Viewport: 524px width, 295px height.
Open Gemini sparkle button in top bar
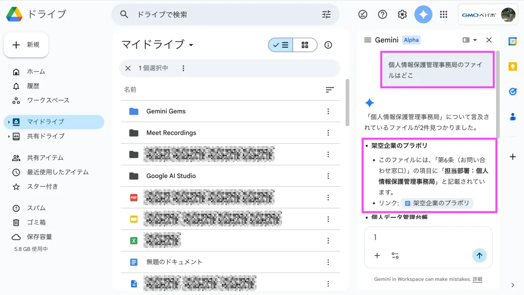click(x=423, y=14)
